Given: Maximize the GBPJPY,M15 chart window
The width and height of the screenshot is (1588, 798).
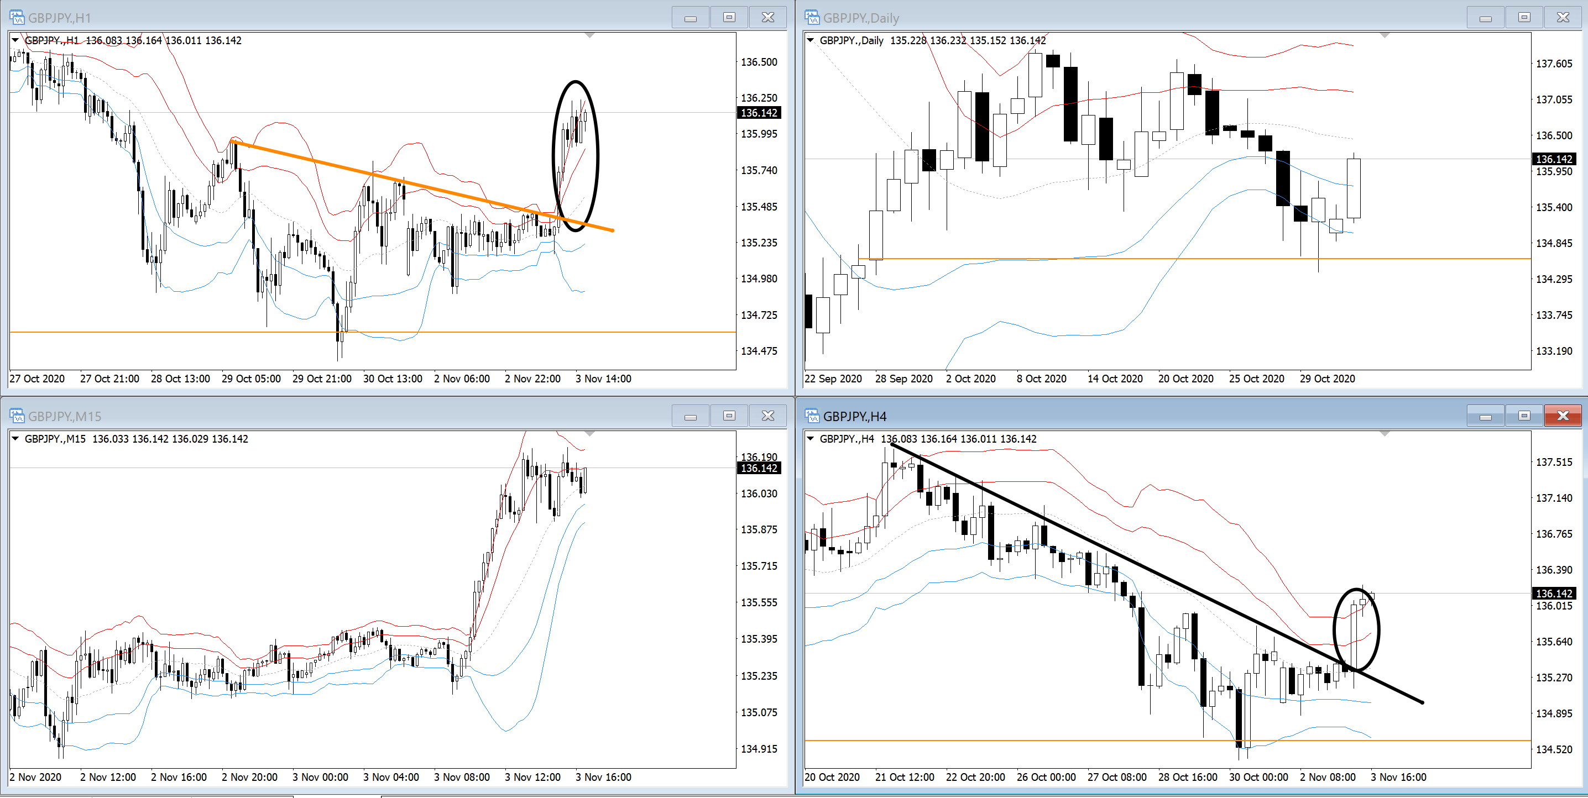Looking at the screenshot, I should 729,416.
